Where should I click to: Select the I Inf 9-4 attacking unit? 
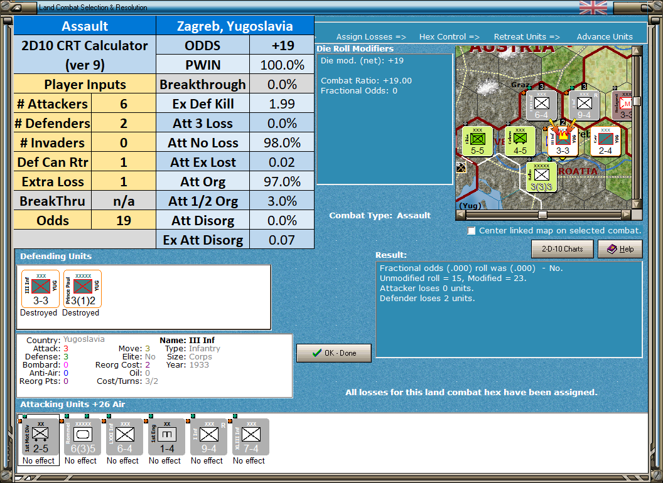pos(208,437)
